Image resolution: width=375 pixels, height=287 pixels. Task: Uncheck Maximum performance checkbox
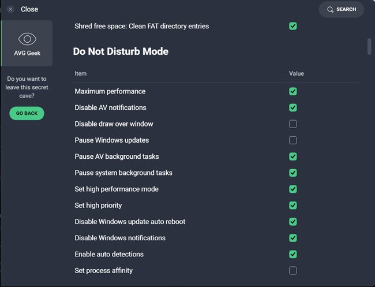pos(293,91)
